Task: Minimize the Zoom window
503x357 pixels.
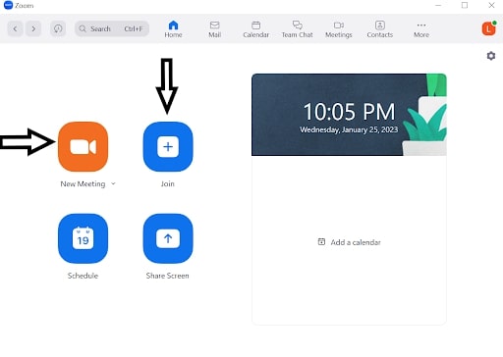Action: pos(438,5)
